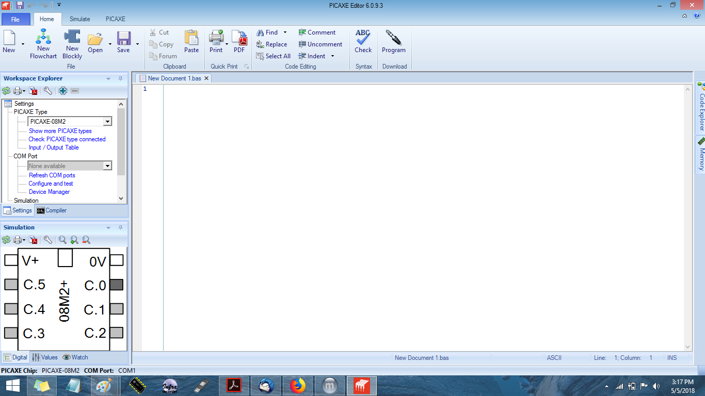705x396 pixels.
Task: Click the green plus icon in Workspace Explorer
Action: [x=63, y=91]
